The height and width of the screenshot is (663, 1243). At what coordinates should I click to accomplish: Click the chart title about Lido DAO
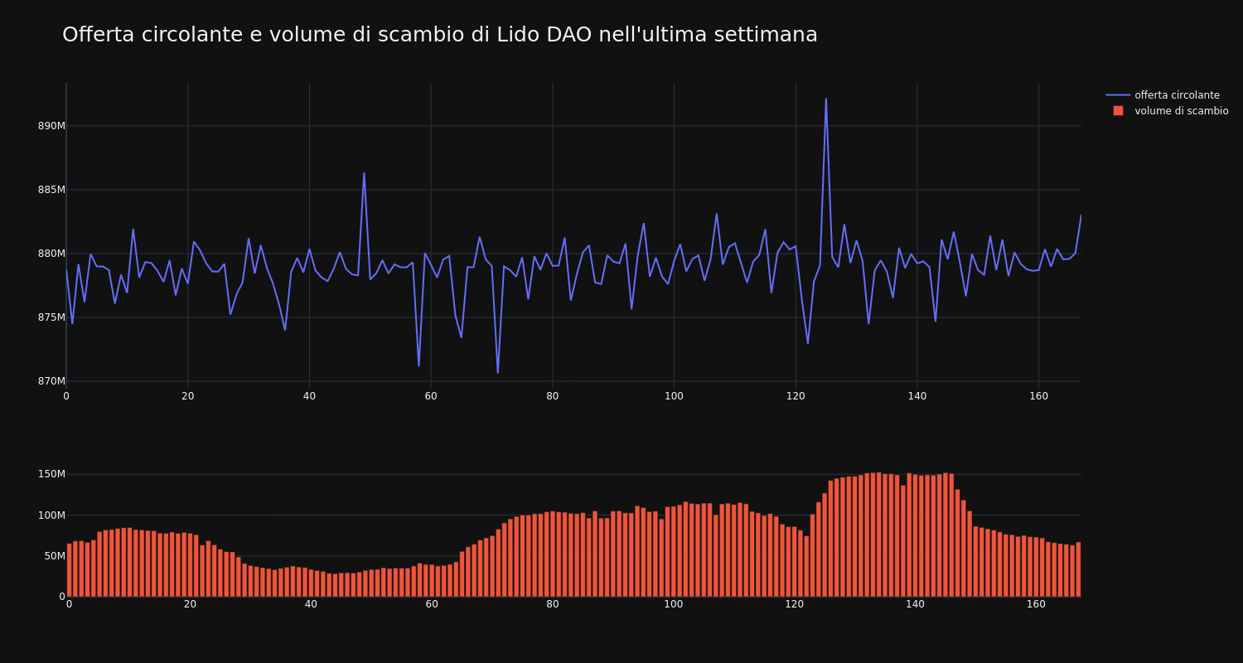[440, 35]
